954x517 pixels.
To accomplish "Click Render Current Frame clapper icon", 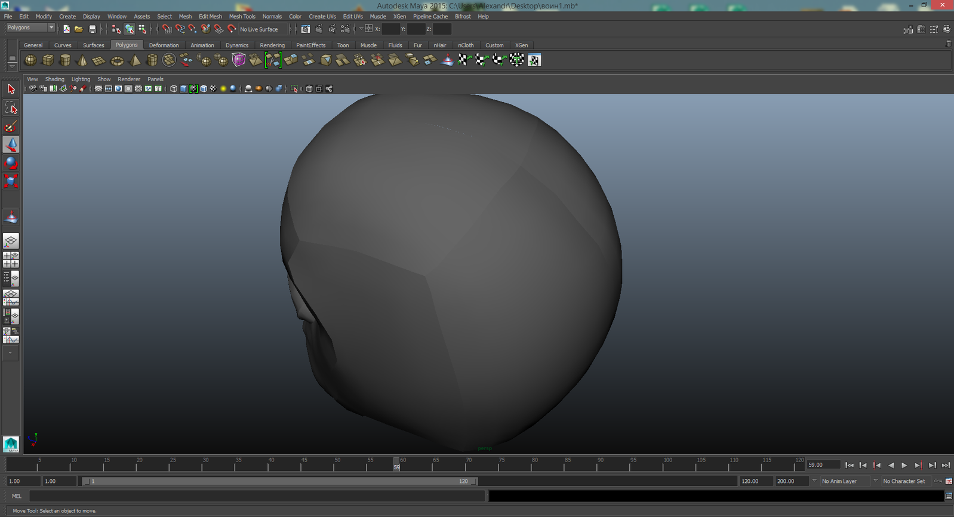I will (319, 29).
